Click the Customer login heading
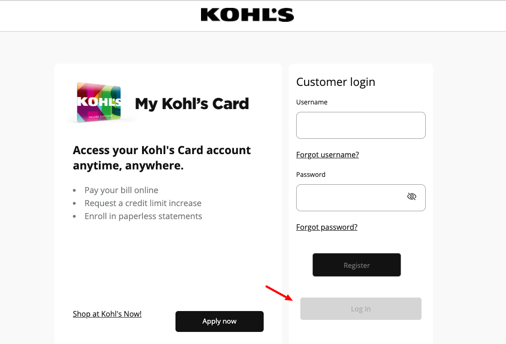The height and width of the screenshot is (344, 506). point(336,82)
